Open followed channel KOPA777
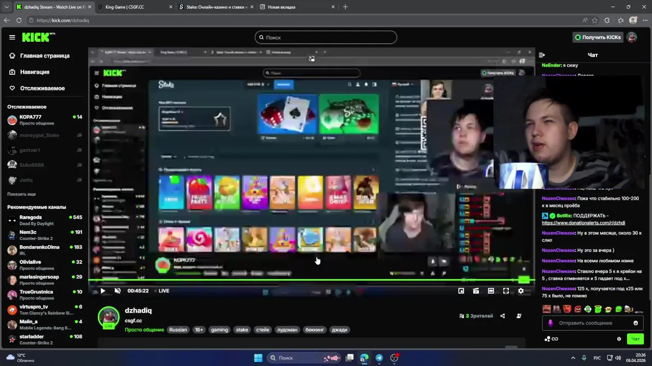This screenshot has height=366, width=652. (x=45, y=120)
